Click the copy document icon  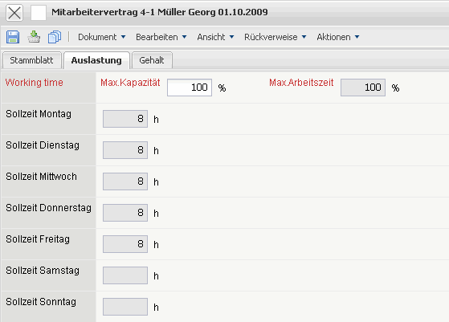55,37
